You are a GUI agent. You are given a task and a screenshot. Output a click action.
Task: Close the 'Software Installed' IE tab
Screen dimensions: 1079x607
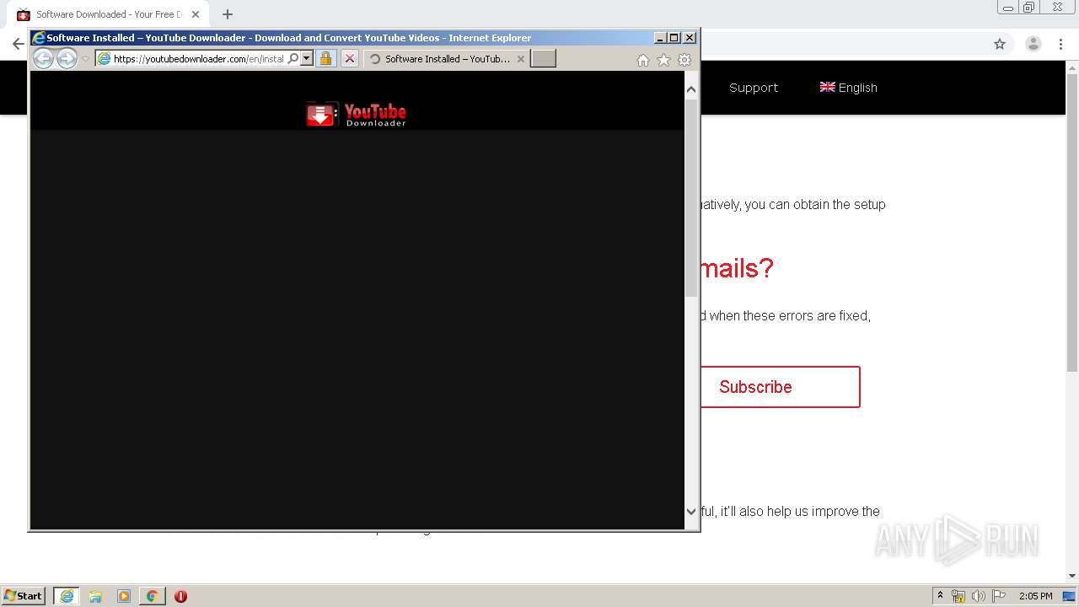pos(520,59)
